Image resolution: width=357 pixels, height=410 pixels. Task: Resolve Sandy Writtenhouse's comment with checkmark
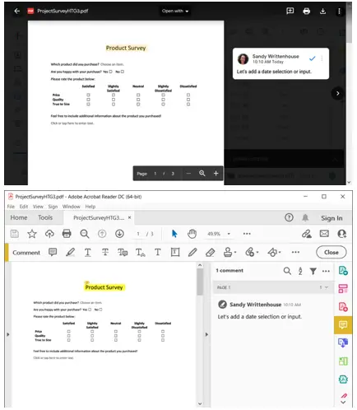312,58
